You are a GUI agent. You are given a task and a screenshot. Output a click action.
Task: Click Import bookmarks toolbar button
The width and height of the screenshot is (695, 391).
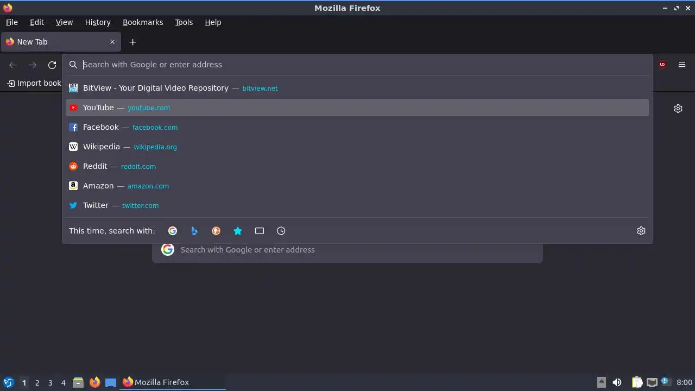[x=34, y=83]
